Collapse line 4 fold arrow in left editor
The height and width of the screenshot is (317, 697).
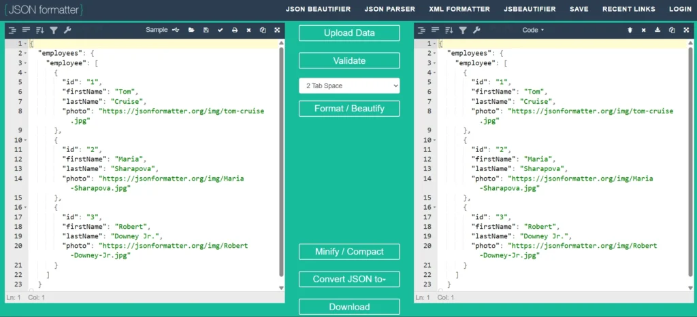[25, 73]
